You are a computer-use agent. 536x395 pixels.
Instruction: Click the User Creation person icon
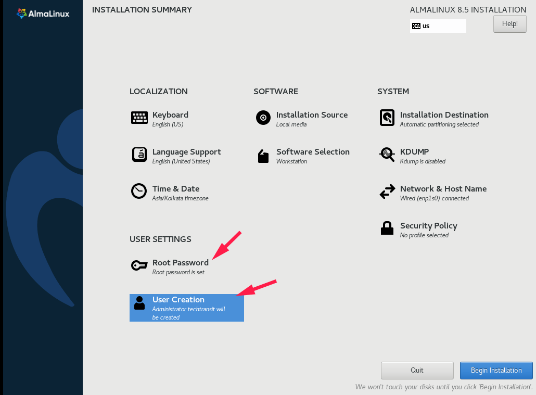[x=139, y=303]
